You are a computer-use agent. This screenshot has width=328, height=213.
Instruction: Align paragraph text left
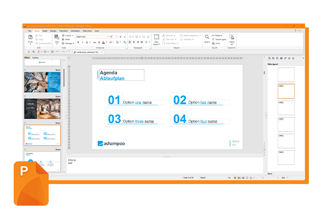click(x=130, y=42)
